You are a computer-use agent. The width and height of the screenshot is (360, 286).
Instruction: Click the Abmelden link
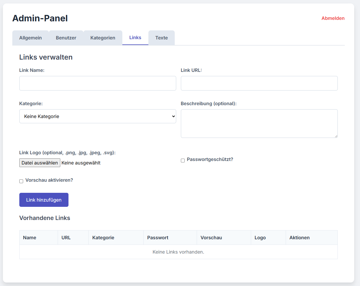click(333, 18)
